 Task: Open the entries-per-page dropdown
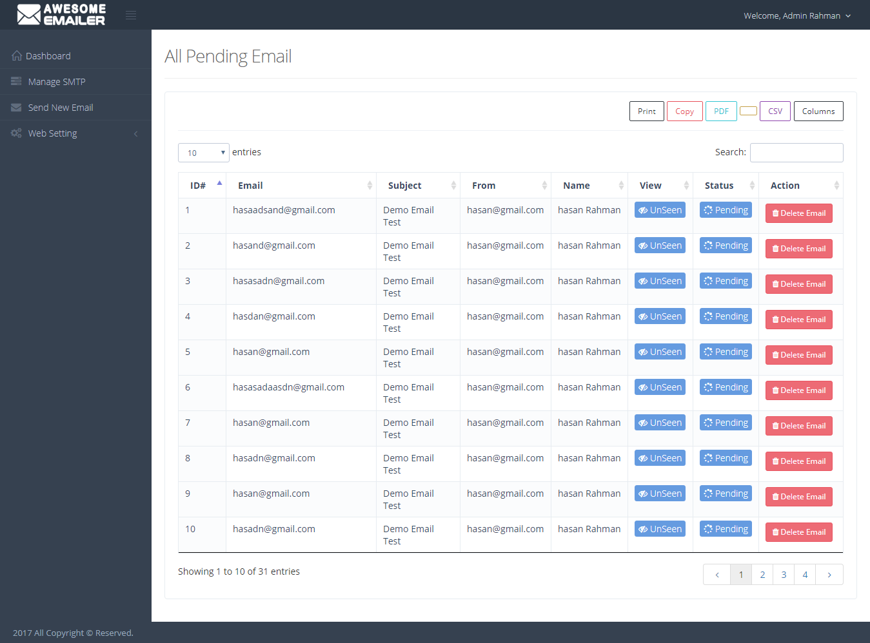click(203, 152)
